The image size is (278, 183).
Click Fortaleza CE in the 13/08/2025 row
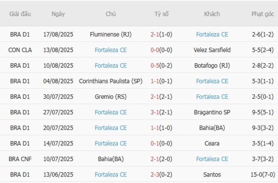pos(111,50)
